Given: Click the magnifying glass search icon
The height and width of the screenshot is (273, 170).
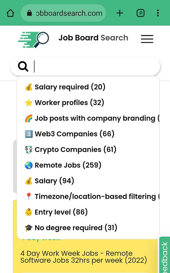Looking at the screenshot, I should pyautogui.click(x=23, y=67).
